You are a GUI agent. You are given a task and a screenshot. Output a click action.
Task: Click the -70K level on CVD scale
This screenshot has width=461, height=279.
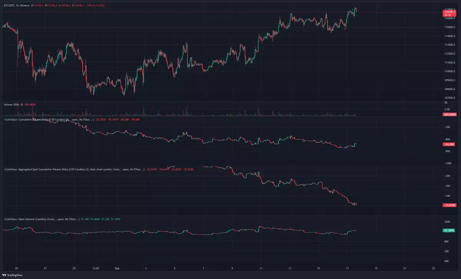click(447, 127)
